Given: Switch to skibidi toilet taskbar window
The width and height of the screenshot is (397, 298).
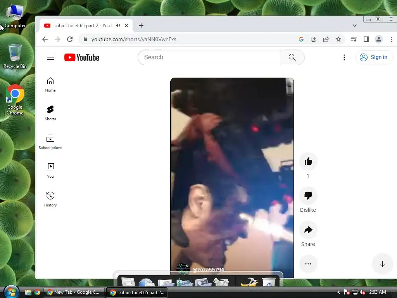Looking at the screenshot, I should point(137,293).
